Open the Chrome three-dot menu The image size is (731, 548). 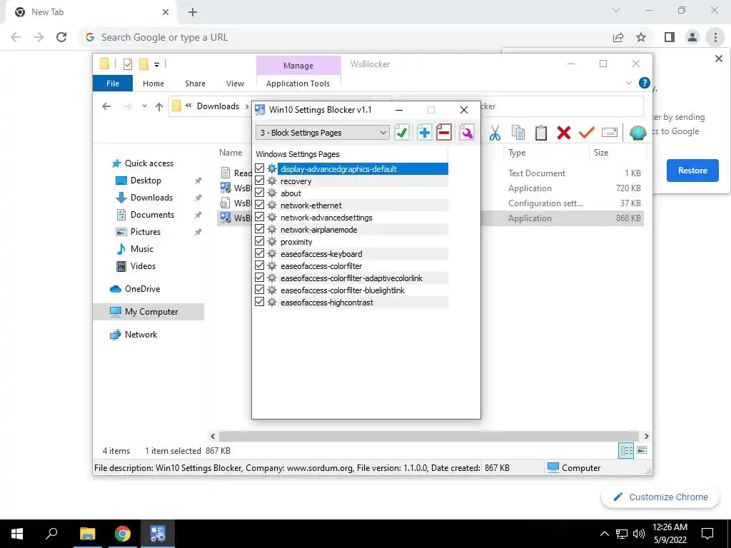(x=715, y=37)
